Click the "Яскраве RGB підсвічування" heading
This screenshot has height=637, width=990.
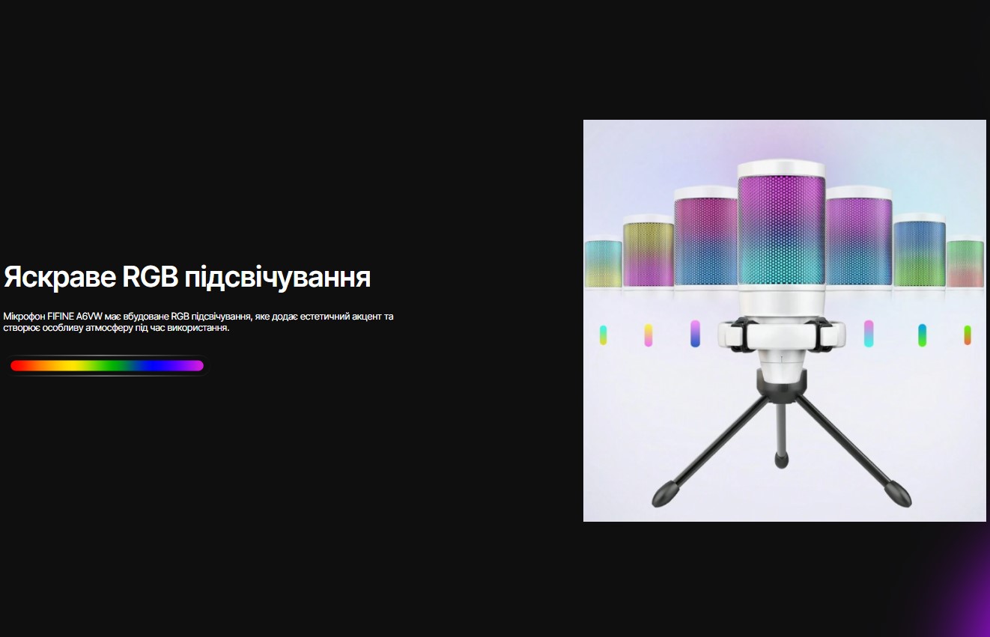coord(187,277)
